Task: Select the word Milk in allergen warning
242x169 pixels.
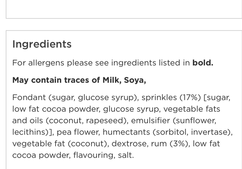Action: pyautogui.click(x=112, y=80)
